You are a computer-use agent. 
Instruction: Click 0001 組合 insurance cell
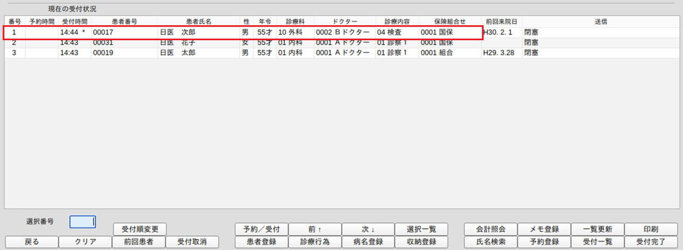(x=436, y=53)
